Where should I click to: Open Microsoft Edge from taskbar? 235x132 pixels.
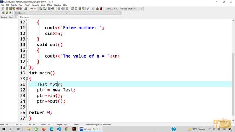coord(51,129)
